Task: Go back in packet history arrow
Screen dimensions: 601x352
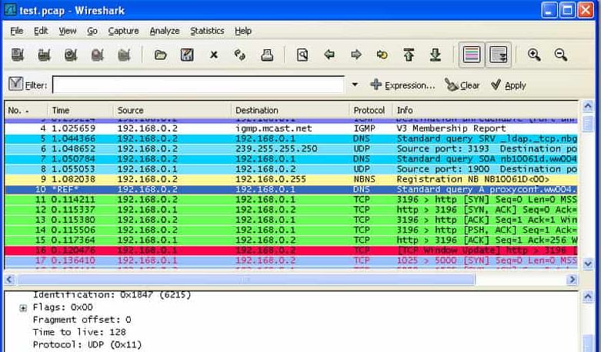Action: [329, 55]
